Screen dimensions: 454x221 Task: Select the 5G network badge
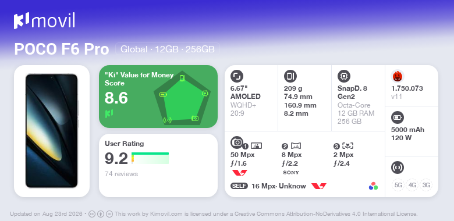(398, 185)
